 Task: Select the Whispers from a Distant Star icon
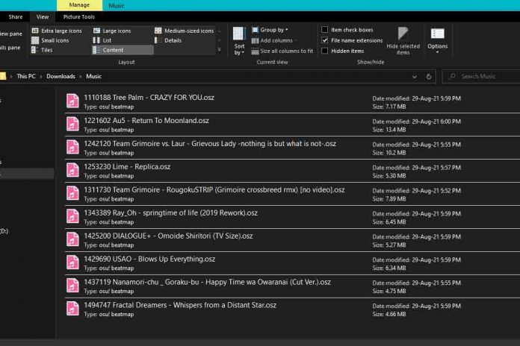[72, 309]
